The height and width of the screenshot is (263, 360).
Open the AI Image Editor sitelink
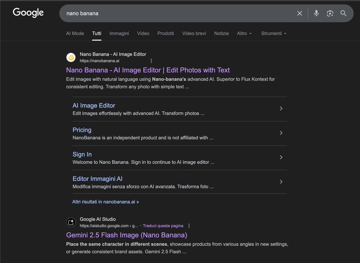(x=94, y=106)
